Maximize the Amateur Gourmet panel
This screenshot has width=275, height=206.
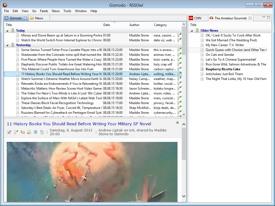tap(268, 17)
